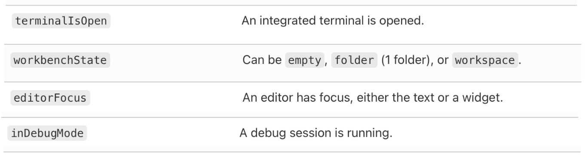Select the workbenchState context key label

coord(61,60)
